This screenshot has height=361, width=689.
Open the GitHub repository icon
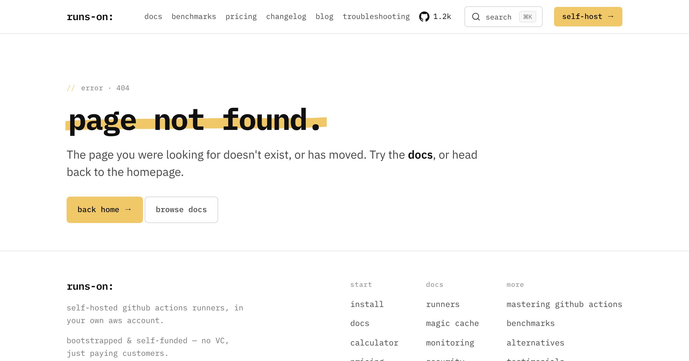424,17
